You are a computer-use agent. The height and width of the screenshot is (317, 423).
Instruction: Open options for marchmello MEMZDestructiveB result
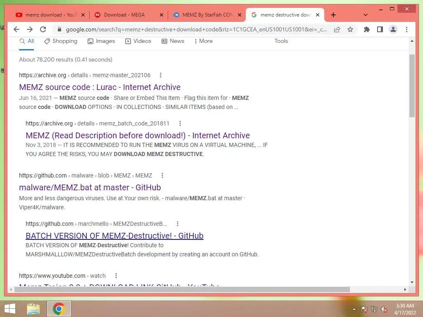coord(178,224)
